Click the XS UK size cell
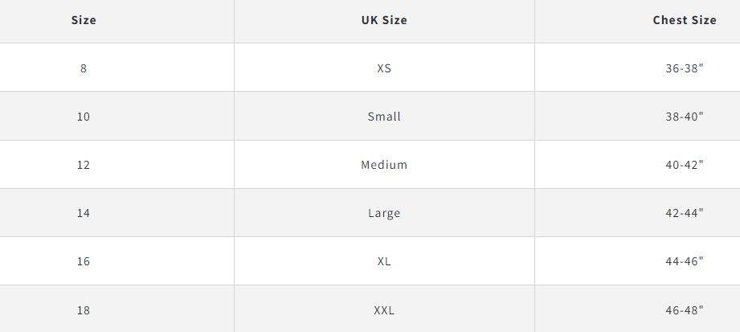Screen dimensions: 740x332 [384, 68]
